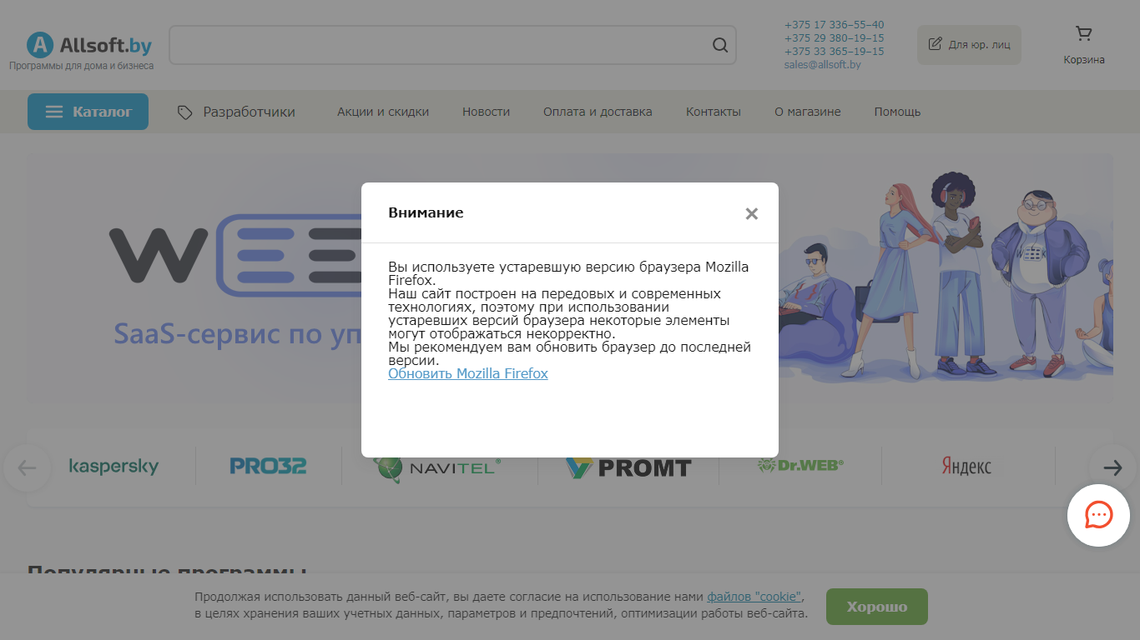Screen dimensions: 1140x640
Task: Go to Оплата и доставка page
Action: [x=598, y=112]
